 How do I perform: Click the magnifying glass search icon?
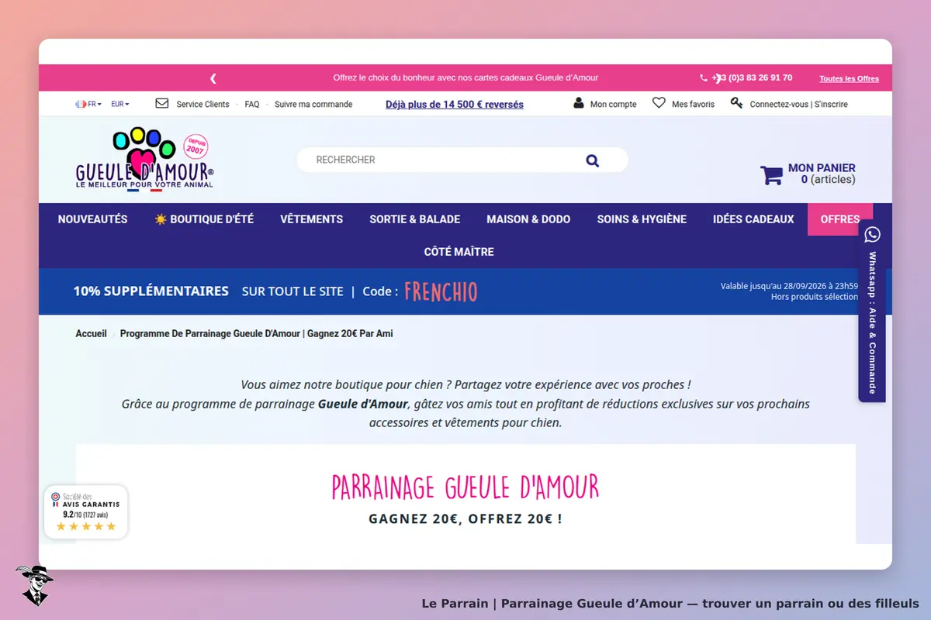(593, 160)
